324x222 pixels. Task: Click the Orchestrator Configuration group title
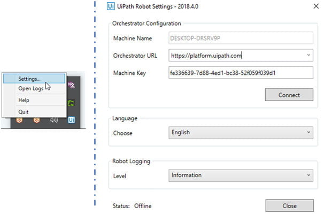tap(146, 24)
